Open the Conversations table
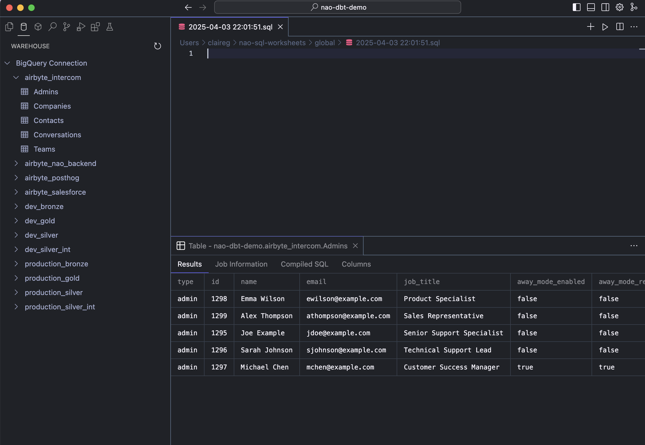 click(57, 135)
